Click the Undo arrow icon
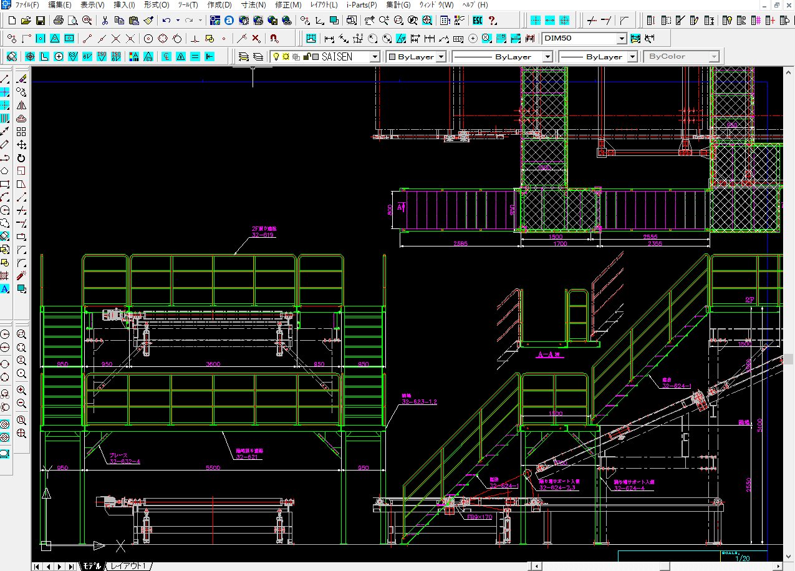The width and height of the screenshot is (795, 571). point(166,21)
